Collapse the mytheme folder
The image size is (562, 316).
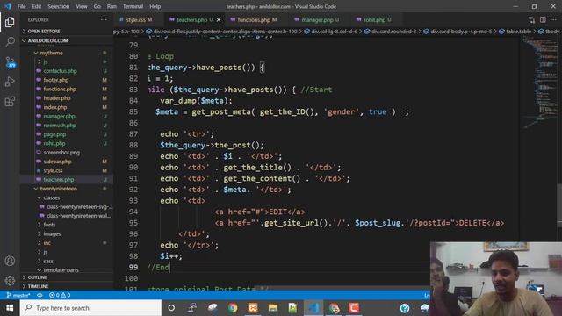click(51, 53)
